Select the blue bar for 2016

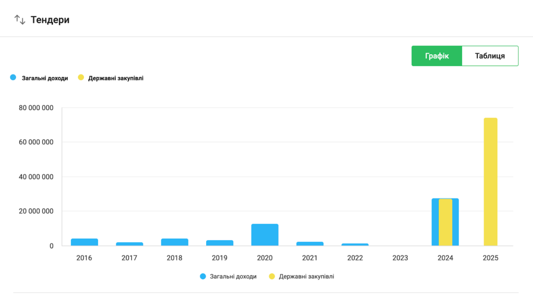[84, 242]
